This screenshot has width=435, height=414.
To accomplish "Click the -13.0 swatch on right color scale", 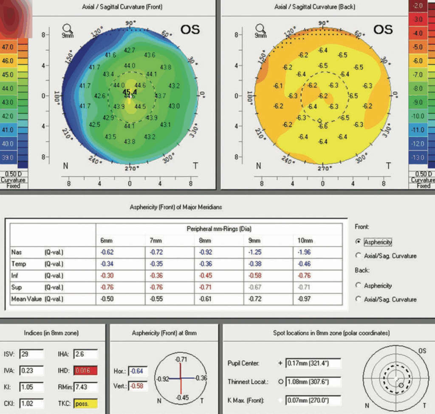I will [419, 158].
